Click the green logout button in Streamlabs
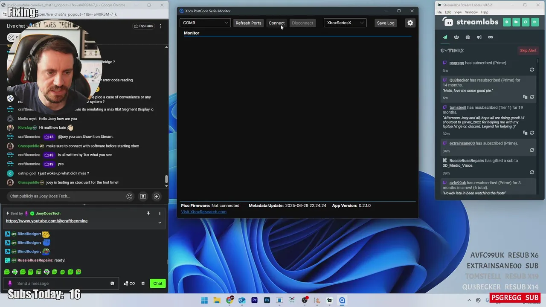 [x=534, y=22]
